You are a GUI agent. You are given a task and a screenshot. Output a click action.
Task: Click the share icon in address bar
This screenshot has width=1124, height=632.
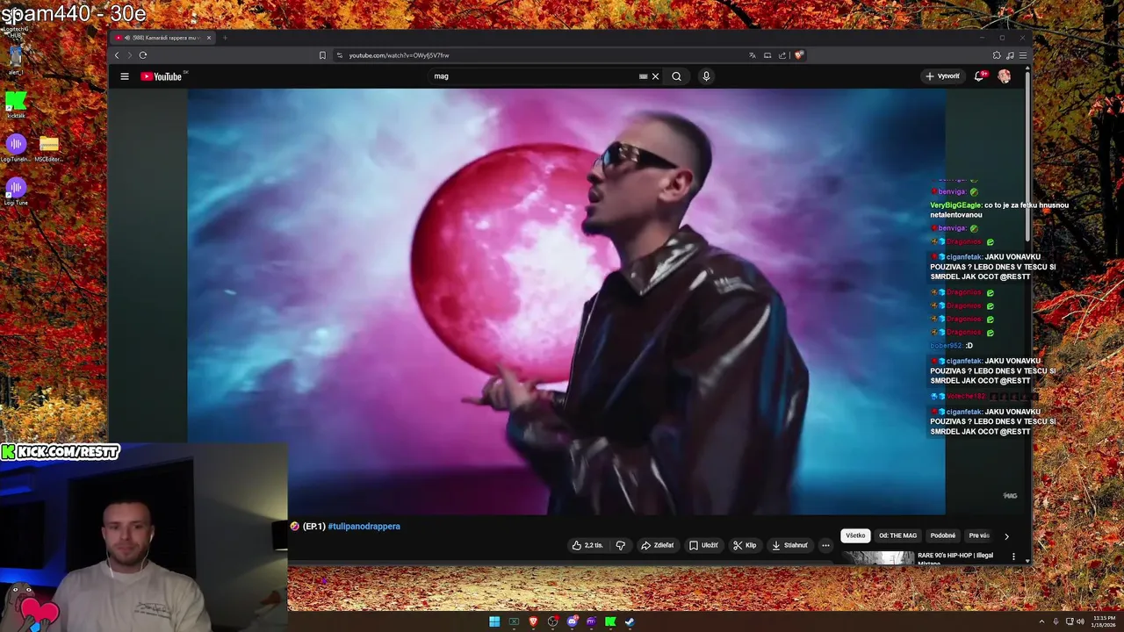(782, 55)
